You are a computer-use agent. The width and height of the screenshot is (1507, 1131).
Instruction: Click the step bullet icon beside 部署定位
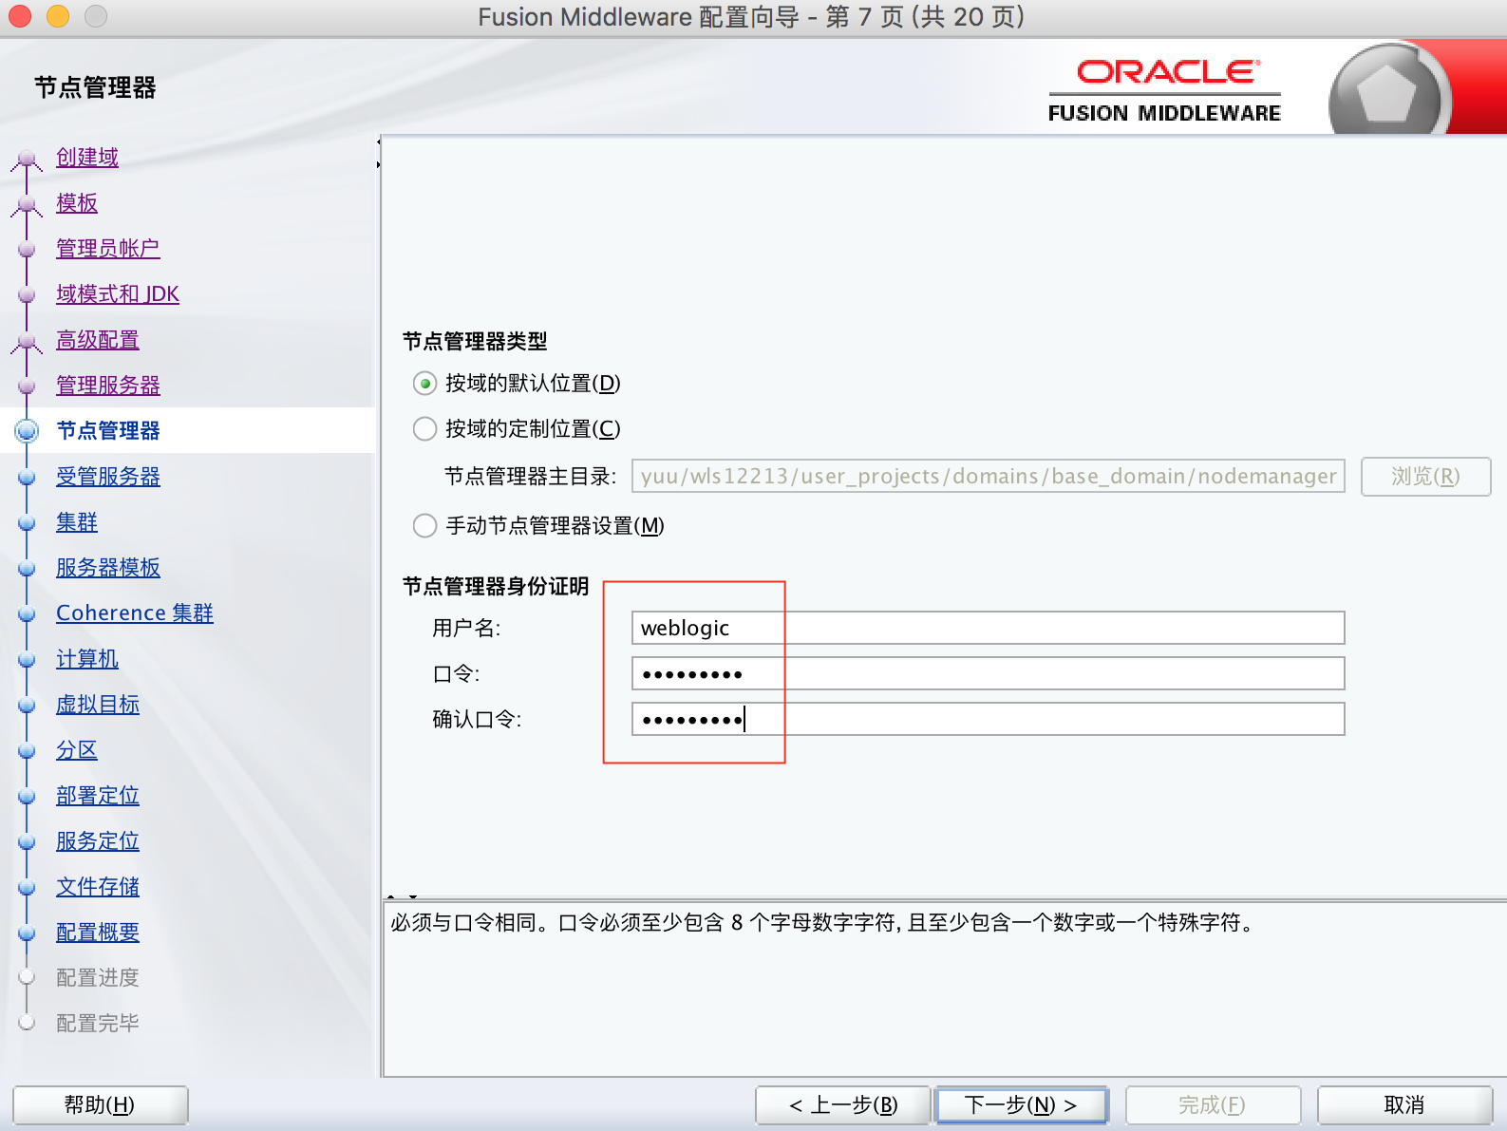pos(27,797)
